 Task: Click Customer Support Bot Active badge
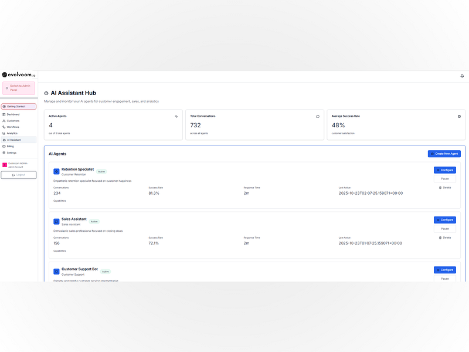pos(106,272)
